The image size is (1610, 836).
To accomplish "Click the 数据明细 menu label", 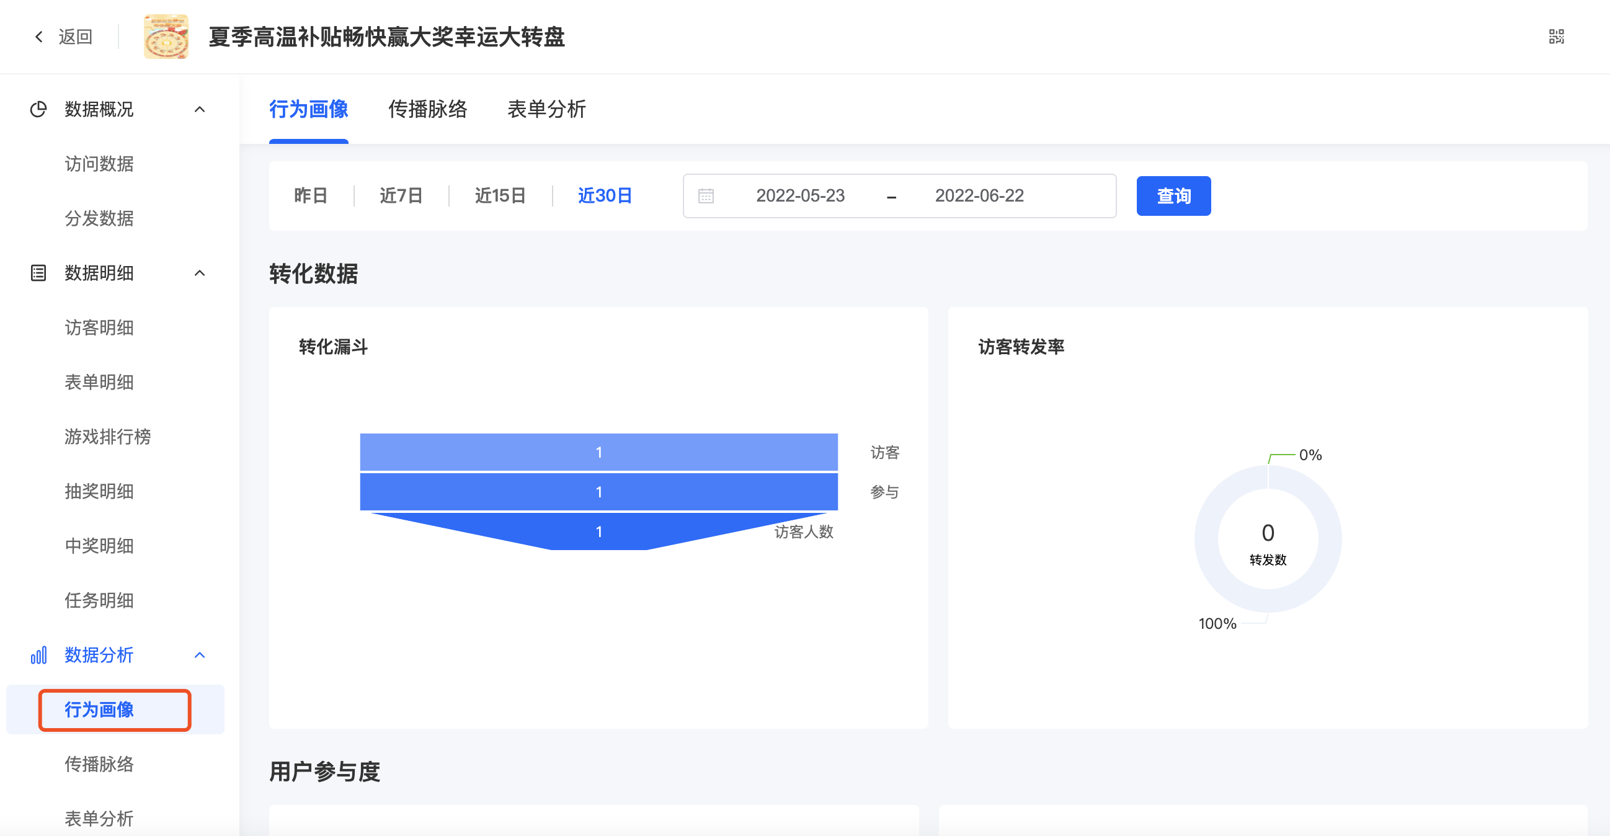I will pos(99,273).
